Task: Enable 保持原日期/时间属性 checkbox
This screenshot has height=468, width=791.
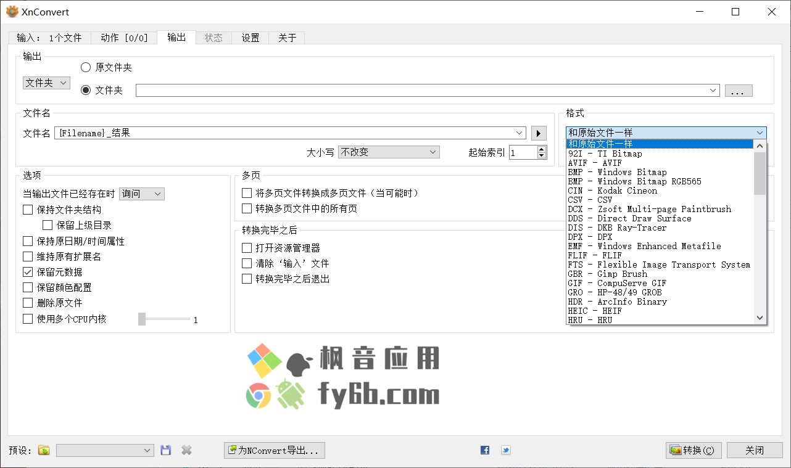Action: pyautogui.click(x=28, y=241)
